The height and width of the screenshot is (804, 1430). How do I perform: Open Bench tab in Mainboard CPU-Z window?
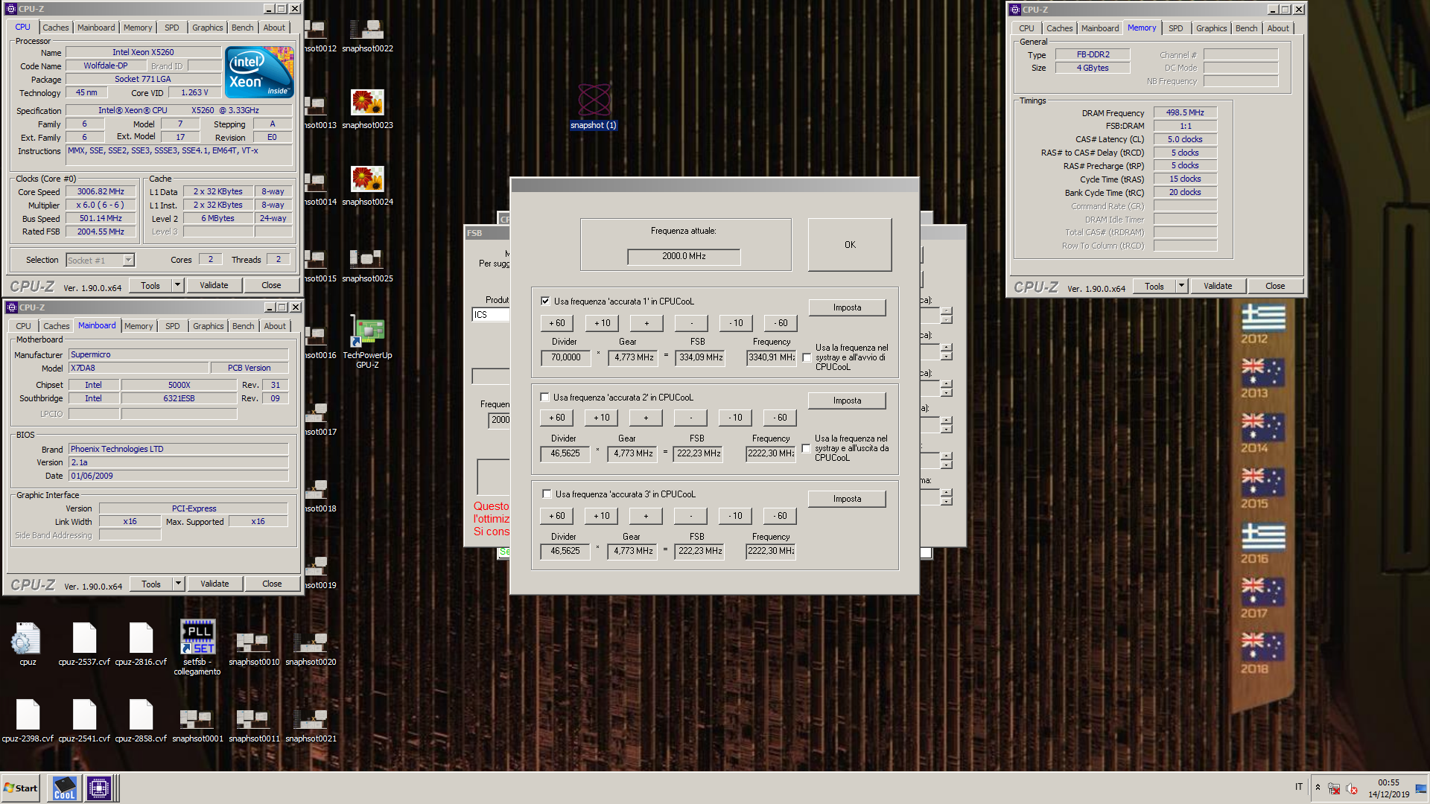[243, 326]
